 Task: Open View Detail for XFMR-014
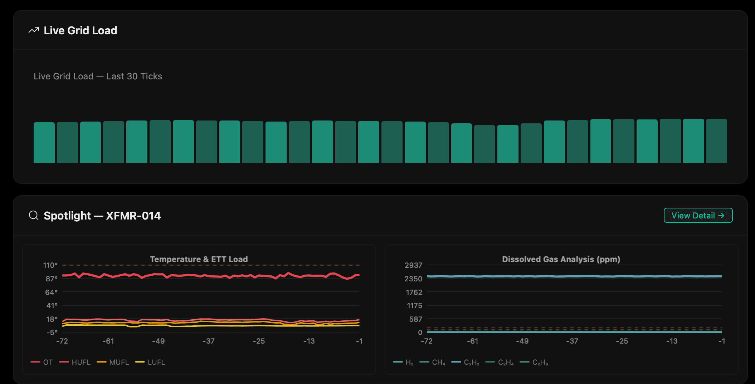(x=698, y=215)
